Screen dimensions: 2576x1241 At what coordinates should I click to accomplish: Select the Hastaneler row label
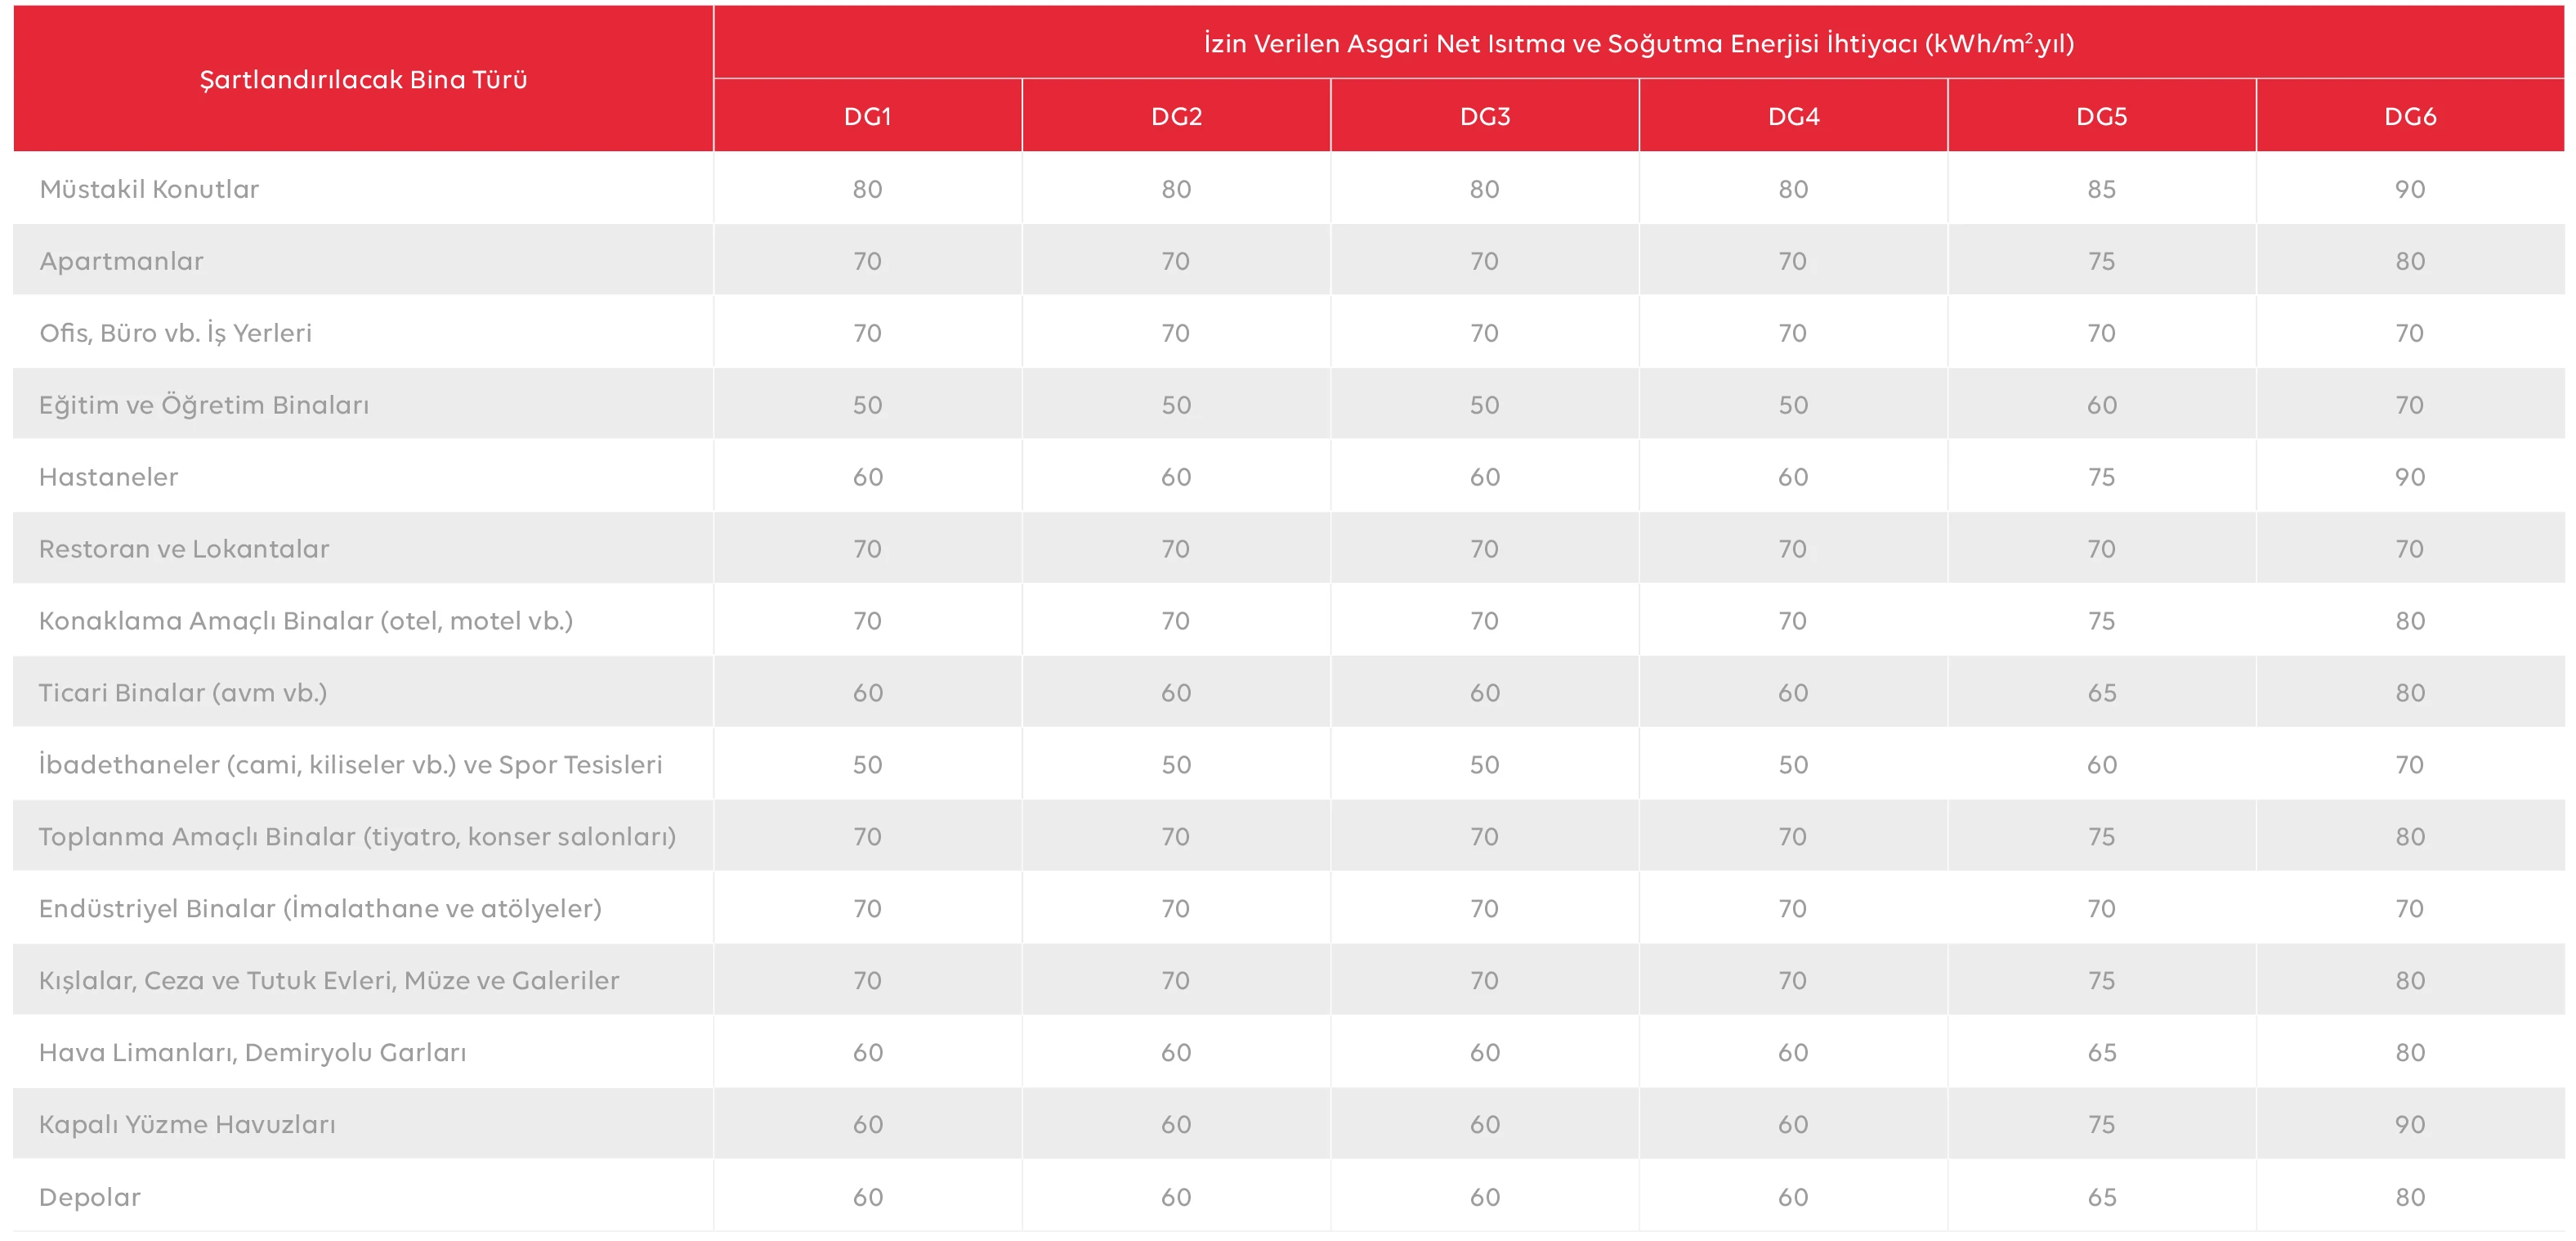pos(108,477)
